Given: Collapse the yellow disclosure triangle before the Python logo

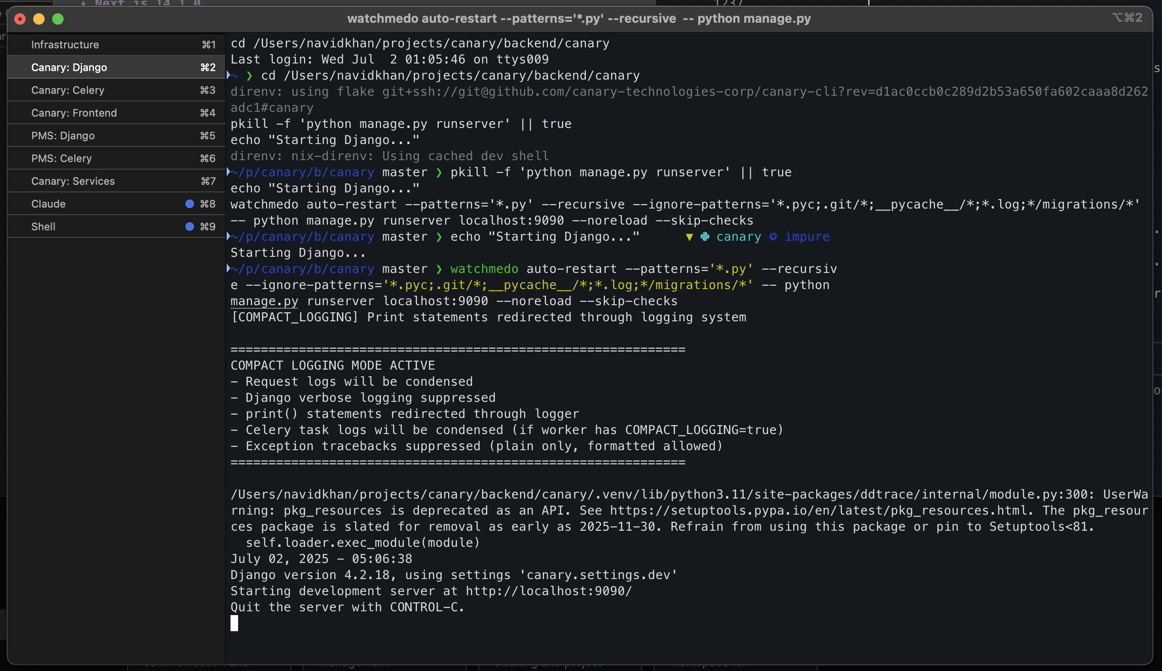Looking at the screenshot, I should (689, 237).
